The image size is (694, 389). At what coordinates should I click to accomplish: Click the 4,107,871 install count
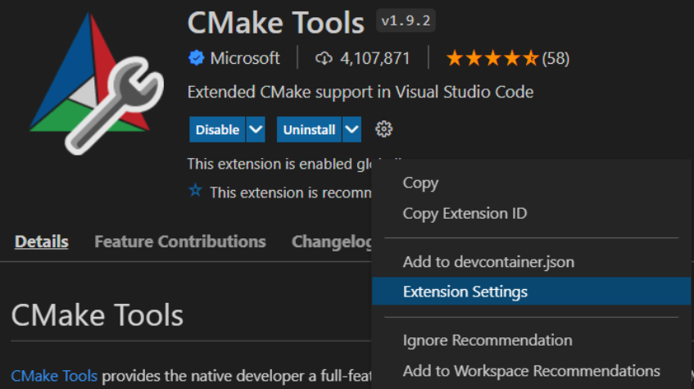click(375, 58)
